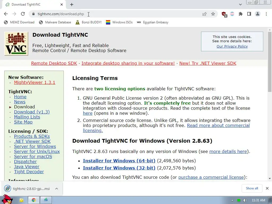Expand the tightvnc download options chevron
This screenshot has width=272, height=204.
pyautogui.click(x=57, y=189)
